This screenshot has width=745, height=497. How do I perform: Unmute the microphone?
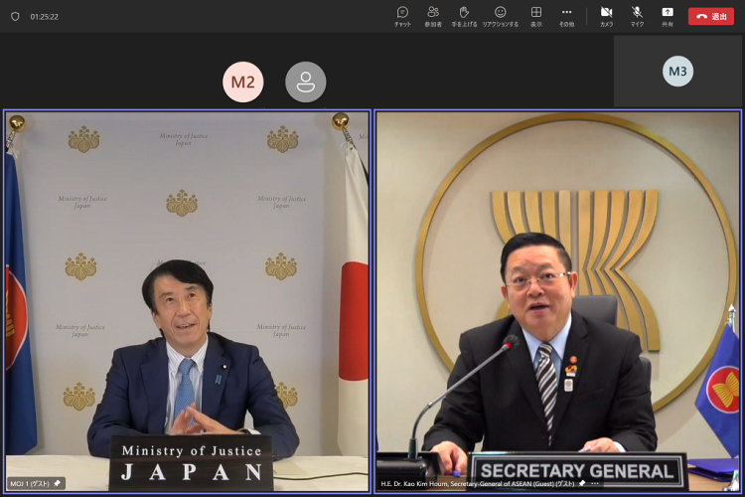pos(637,16)
